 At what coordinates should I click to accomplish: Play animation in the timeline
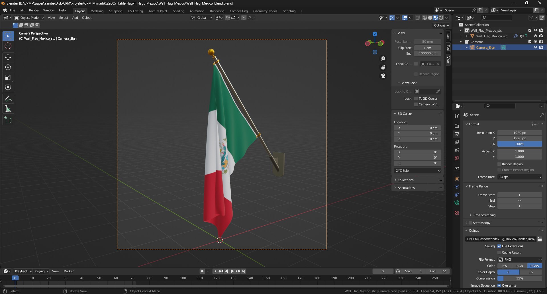pyautogui.click(x=232, y=271)
